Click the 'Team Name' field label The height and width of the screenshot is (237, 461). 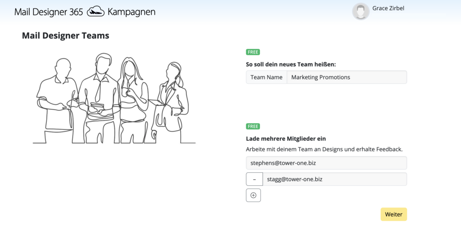pos(267,77)
